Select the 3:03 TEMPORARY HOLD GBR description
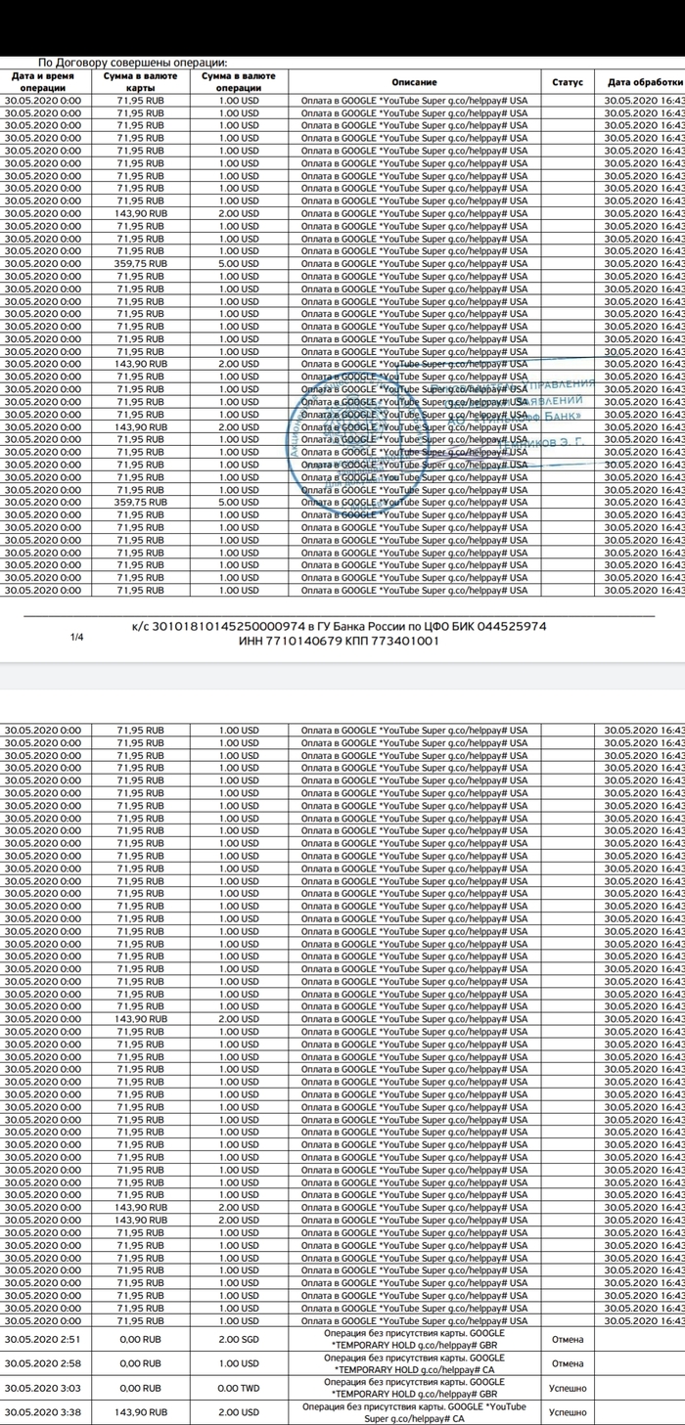The image size is (685, 1425). tap(413, 1388)
